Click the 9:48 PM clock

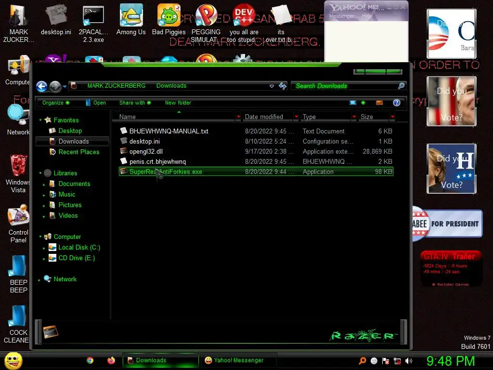click(x=451, y=361)
